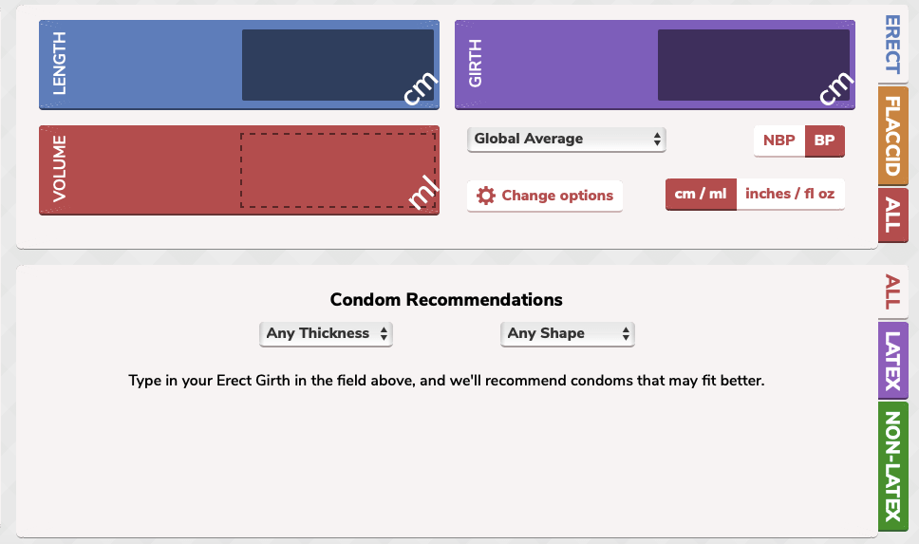The height and width of the screenshot is (544, 919).
Task: Expand the Any Shape dropdown
Action: click(567, 333)
